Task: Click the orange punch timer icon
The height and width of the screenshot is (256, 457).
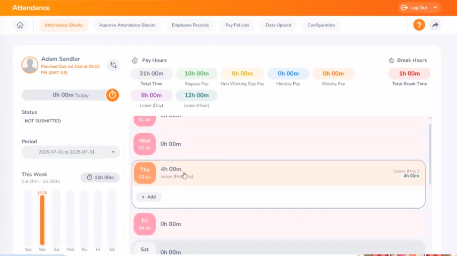Action: point(112,95)
